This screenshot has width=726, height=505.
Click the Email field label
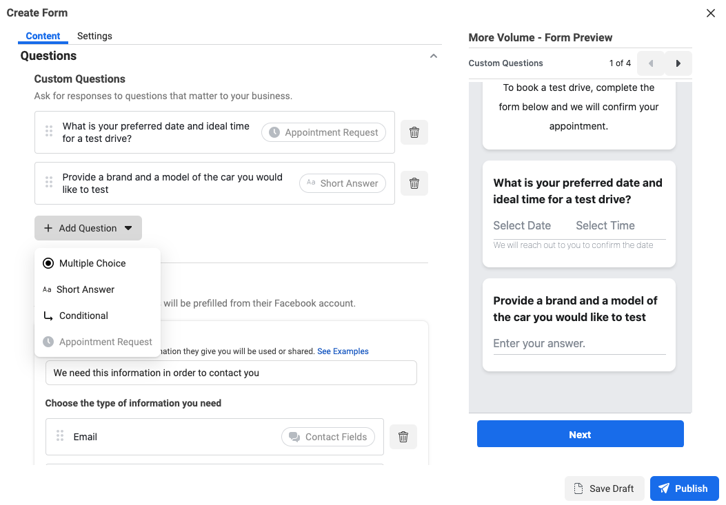[85, 437]
